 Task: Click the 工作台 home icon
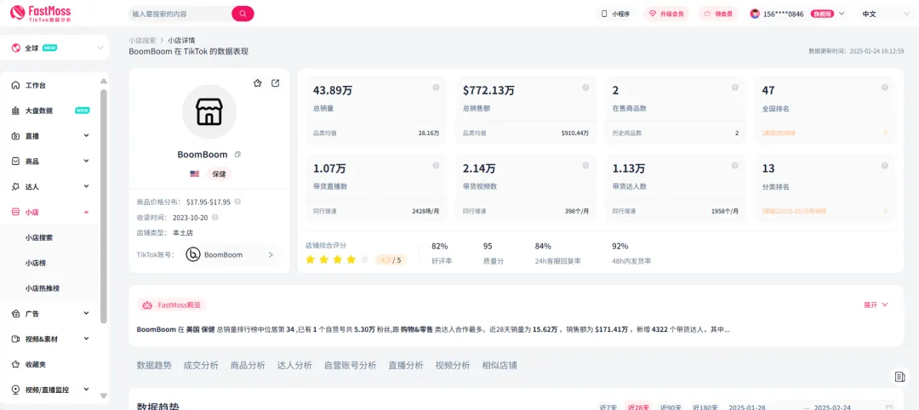16,86
